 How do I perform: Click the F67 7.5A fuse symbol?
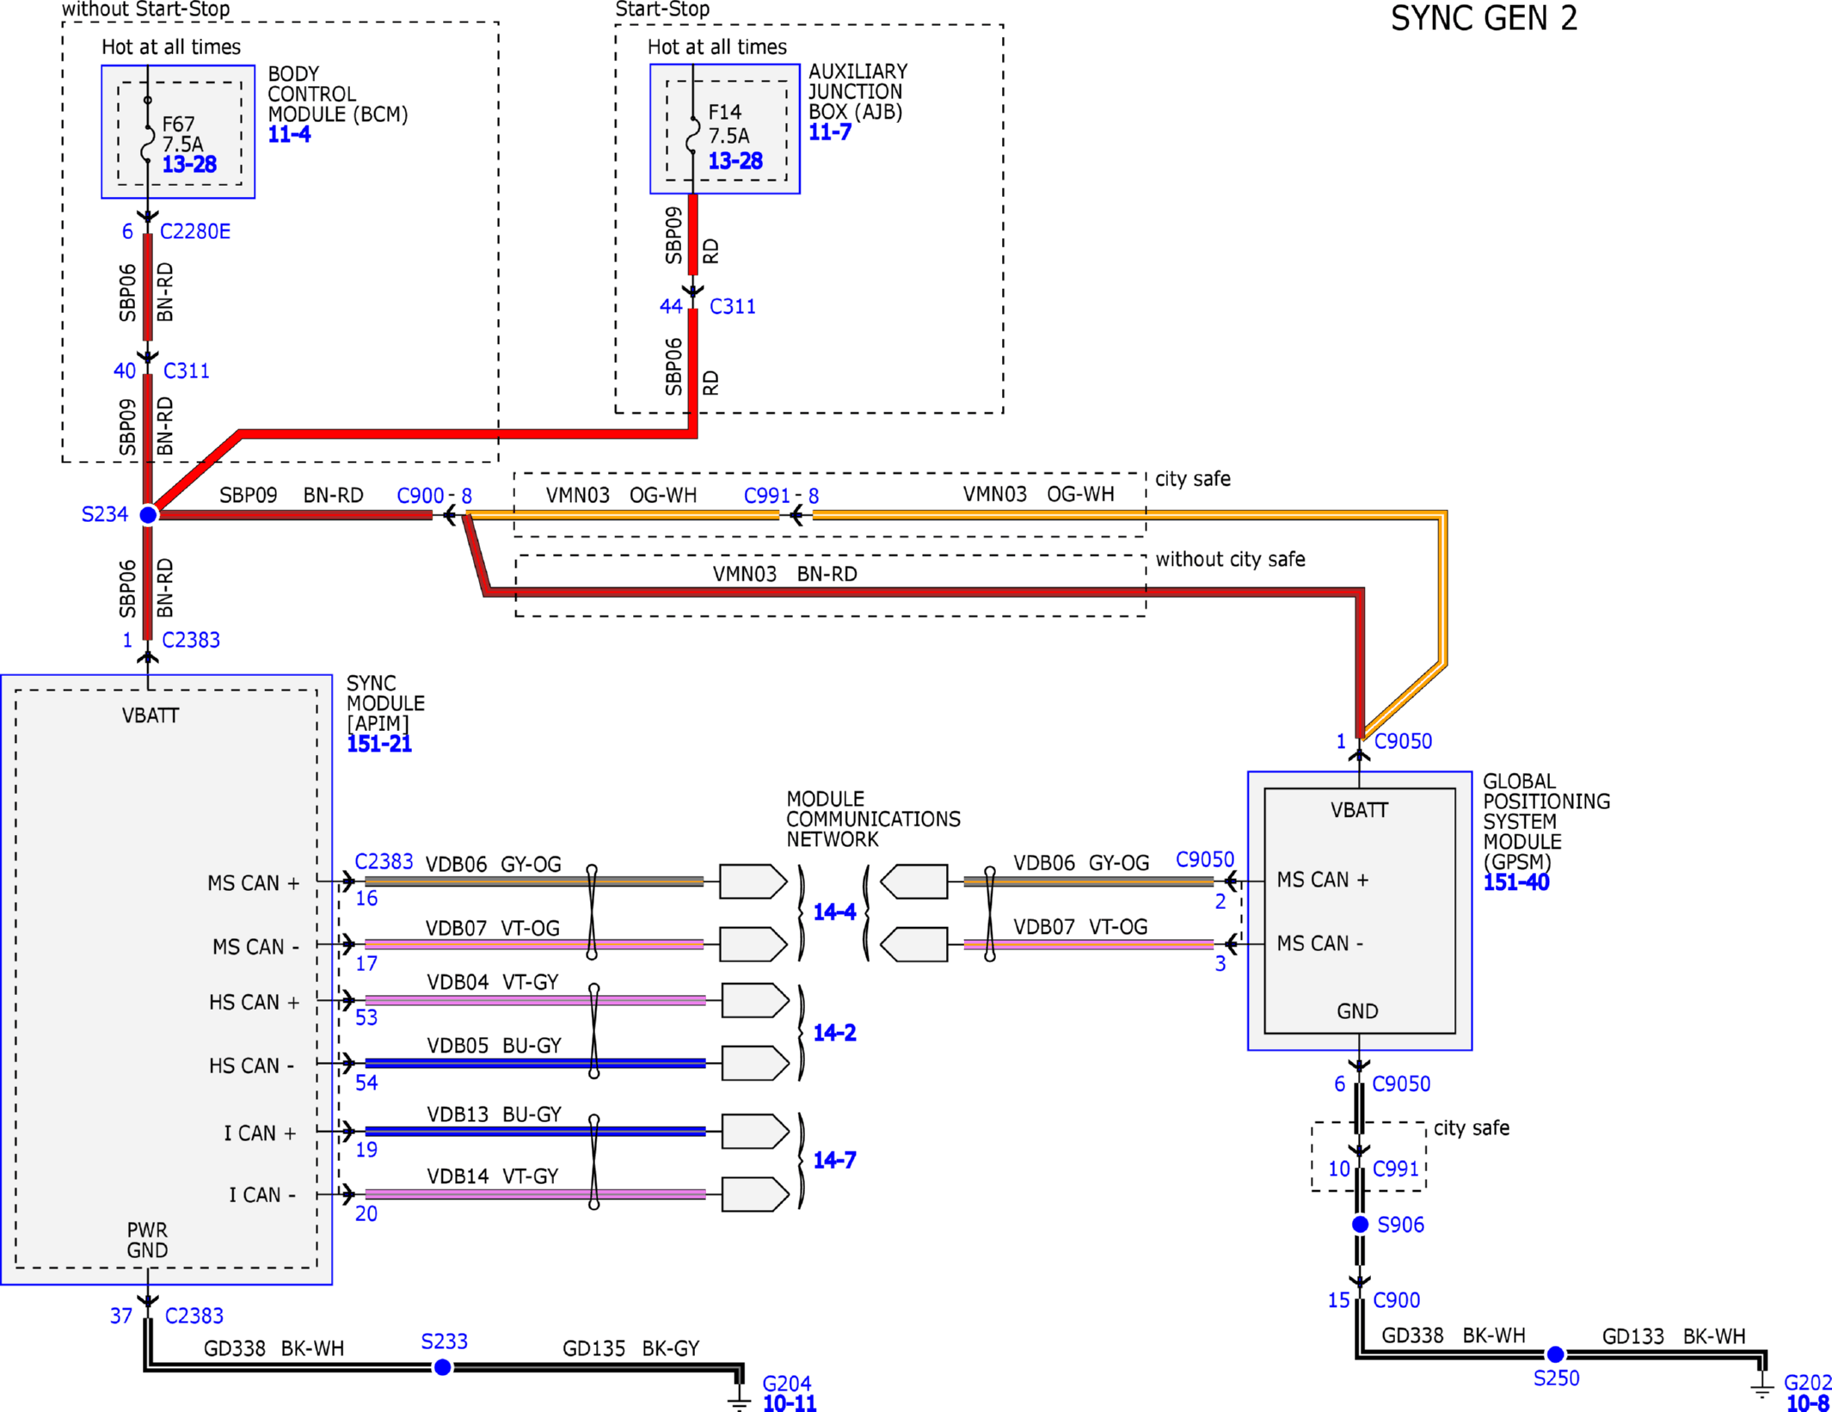click(x=148, y=143)
